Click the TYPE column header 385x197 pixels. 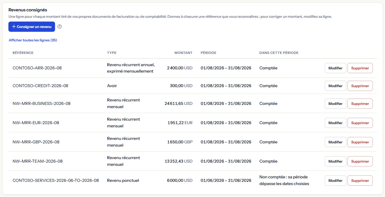point(112,53)
